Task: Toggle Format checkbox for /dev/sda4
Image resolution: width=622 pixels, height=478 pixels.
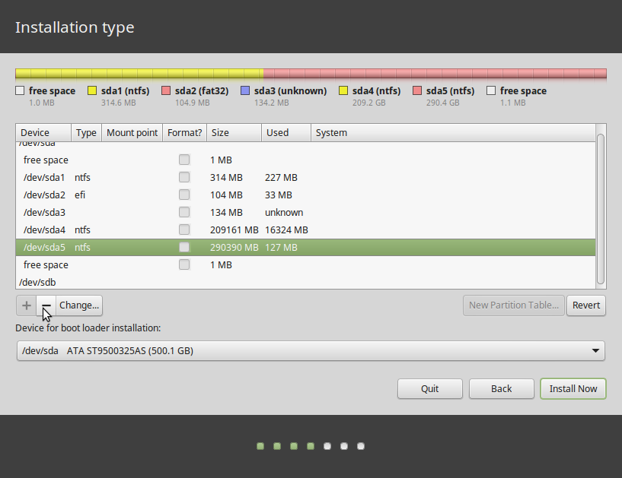Action: (x=184, y=230)
